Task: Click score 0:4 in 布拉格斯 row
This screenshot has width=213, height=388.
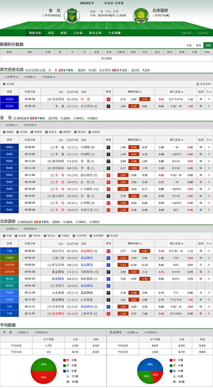Action: [69, 279]
